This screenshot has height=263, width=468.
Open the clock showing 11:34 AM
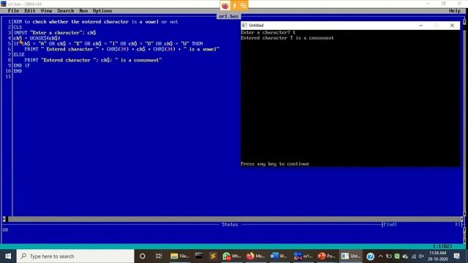pyautogui.click(x=437, y=256)
